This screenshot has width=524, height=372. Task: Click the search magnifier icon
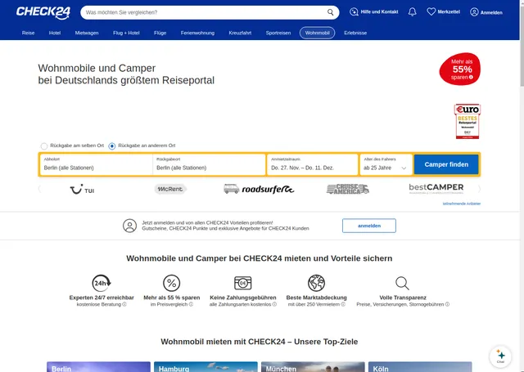(x=330, y=12)
